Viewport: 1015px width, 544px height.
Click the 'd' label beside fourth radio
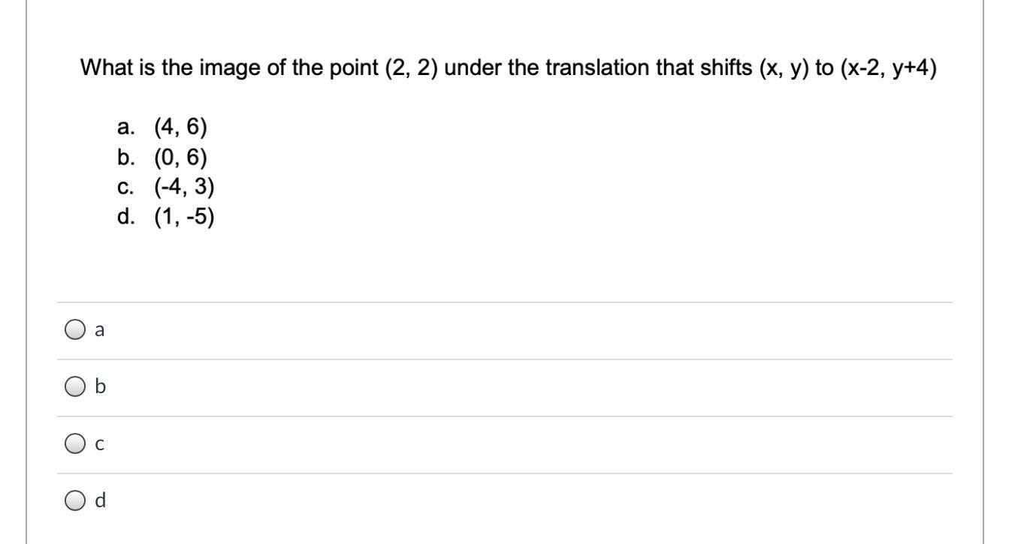100,500
